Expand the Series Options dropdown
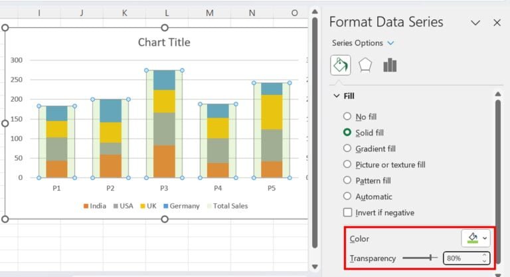 tap(390, 43)
